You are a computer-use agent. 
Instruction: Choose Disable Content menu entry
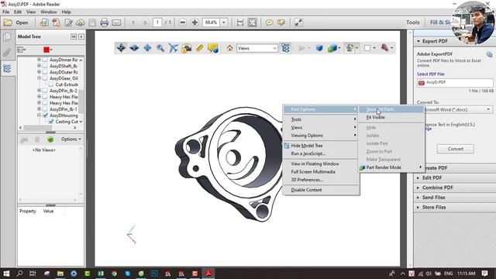tap(321, 190)
